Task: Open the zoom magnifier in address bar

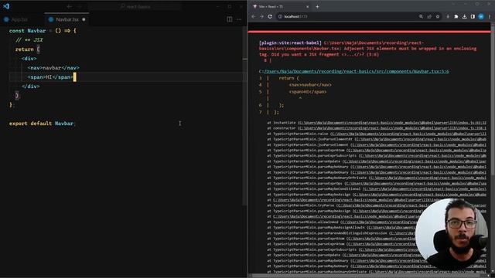Action: [421, 16]
